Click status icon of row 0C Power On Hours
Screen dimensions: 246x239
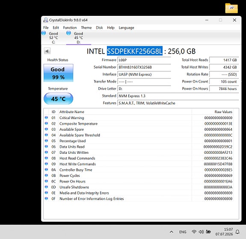(x=46, y=181)
